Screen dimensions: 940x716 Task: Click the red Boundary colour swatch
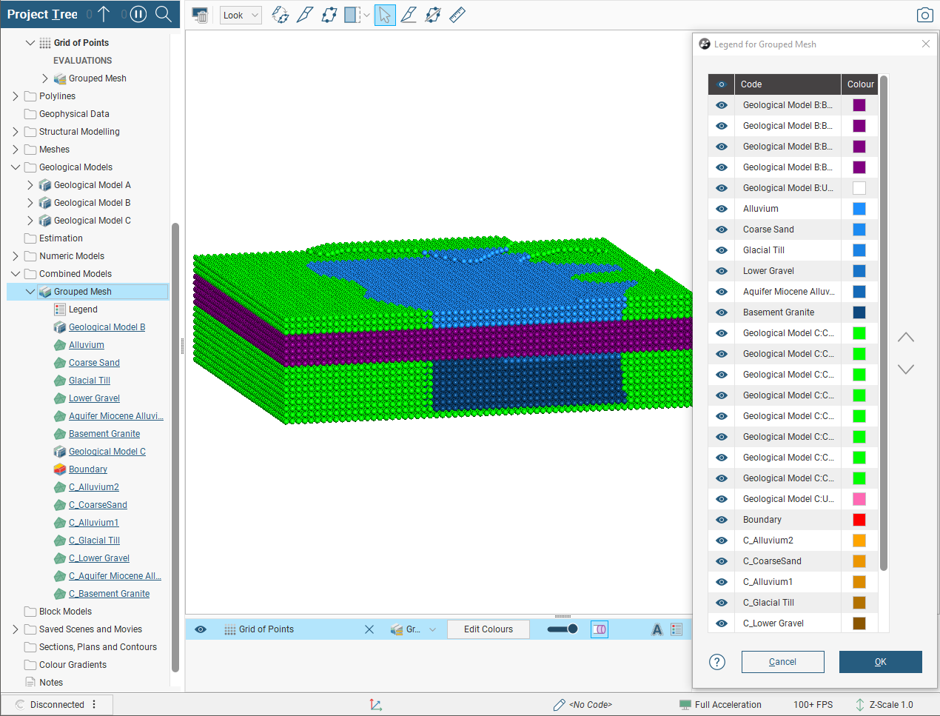(859, 520)
